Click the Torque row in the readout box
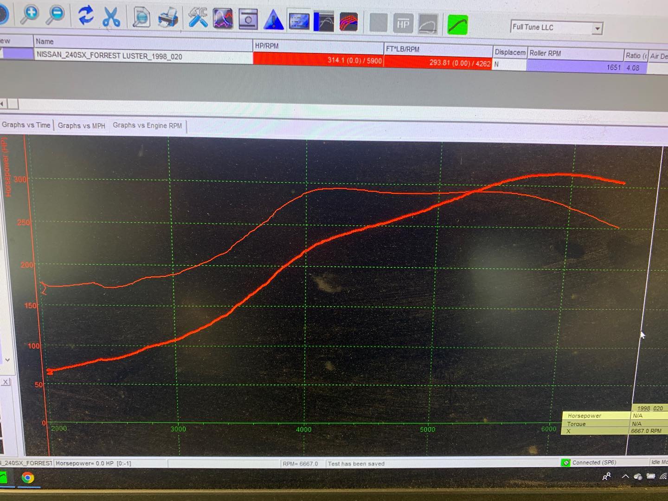The height and width of the screenshot is (501, 668). point(614,424)
